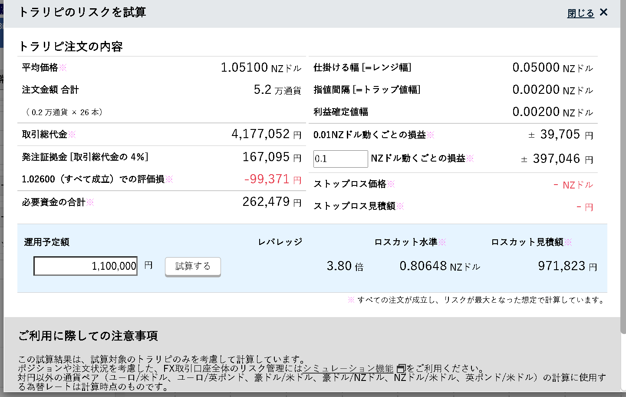Screen dimensions: 626x397
Task: Click the 閉じる link in header
Action: [x=580, y=13]
